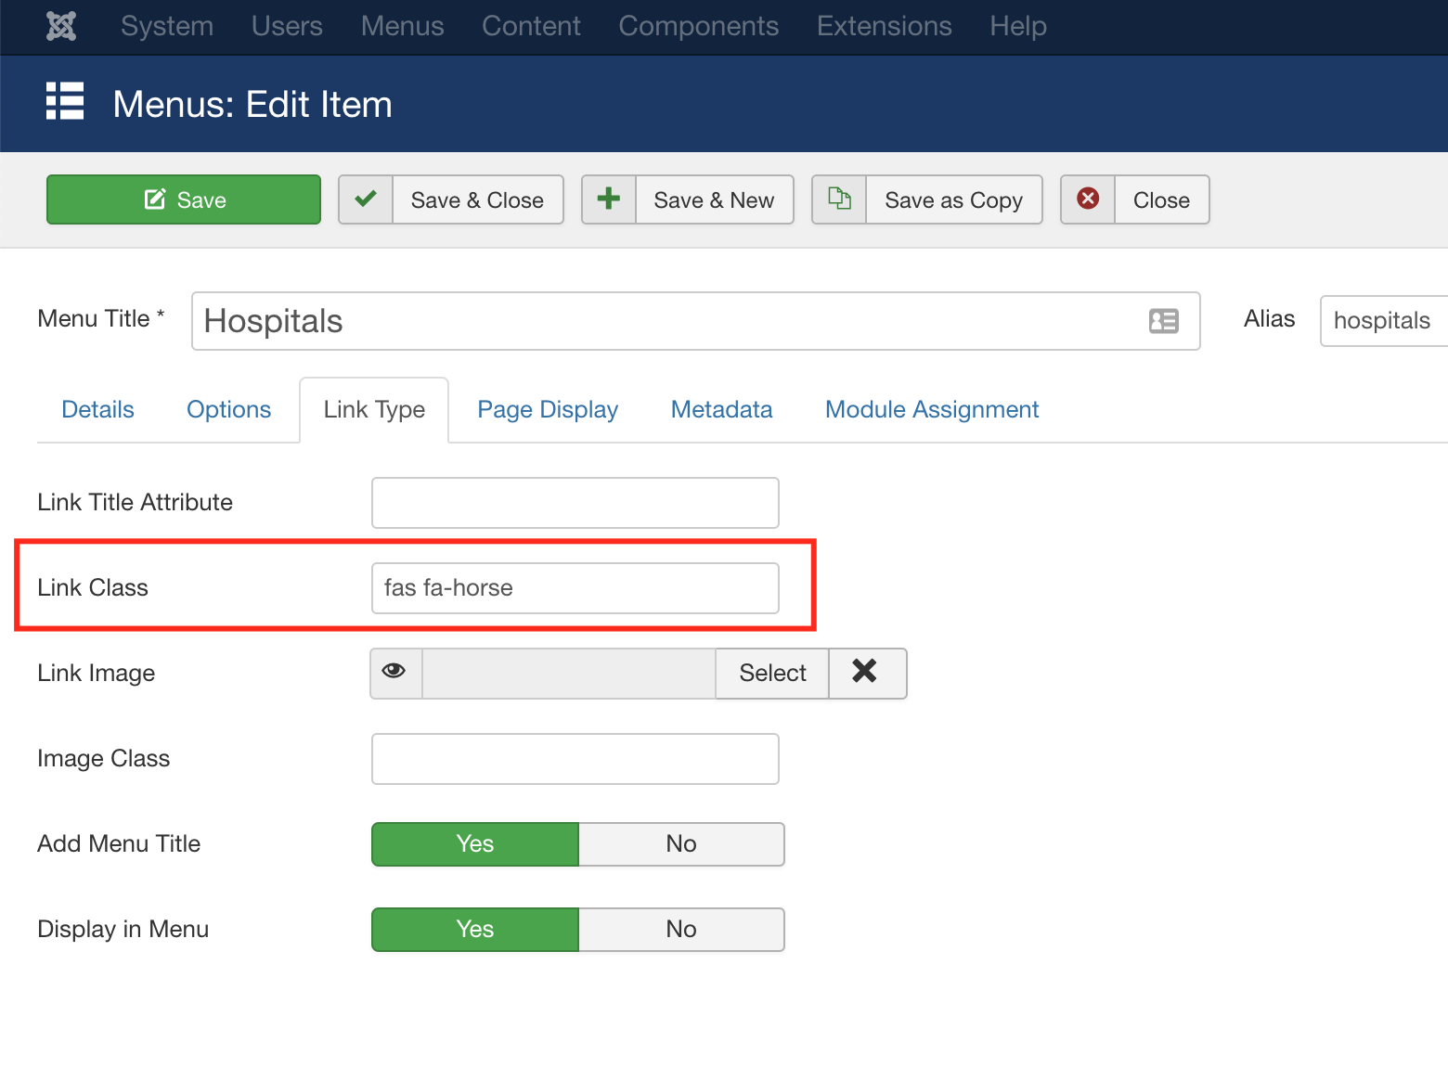Open the System dropdown menu
Screen dimensions: 1448x1080
[167, 26]
